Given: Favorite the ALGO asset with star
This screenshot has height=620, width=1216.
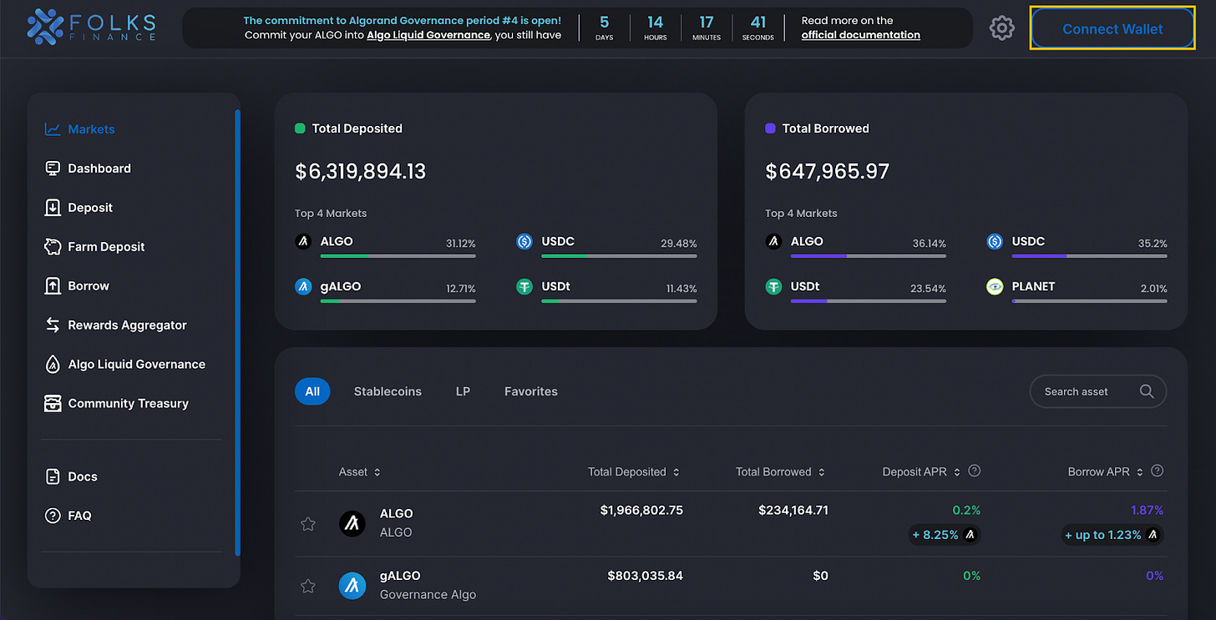Looking at the screenshot, I should click(308, 524).
